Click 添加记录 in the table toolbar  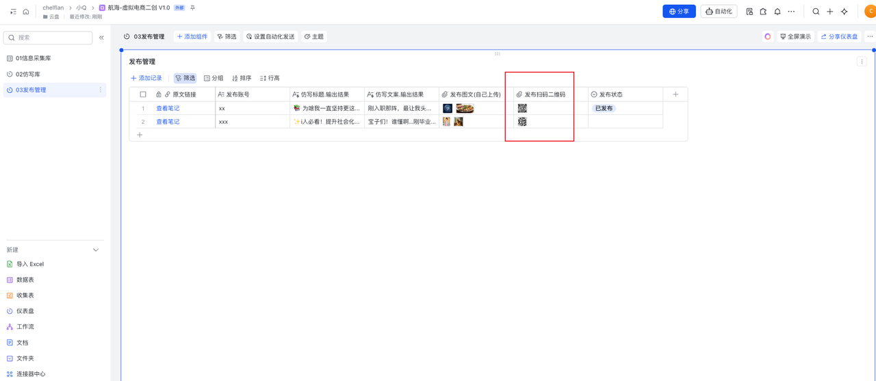click(146, 78)
